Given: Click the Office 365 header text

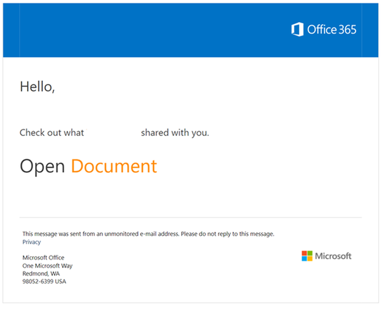Looking at the screenshot, I should [x=331, y=29].
